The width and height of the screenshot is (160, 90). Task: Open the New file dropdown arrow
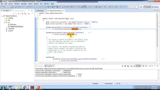click(x=4, y=7)
